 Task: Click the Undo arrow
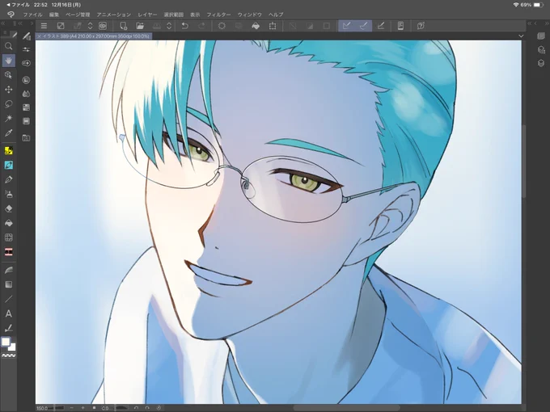click(185, 26)
